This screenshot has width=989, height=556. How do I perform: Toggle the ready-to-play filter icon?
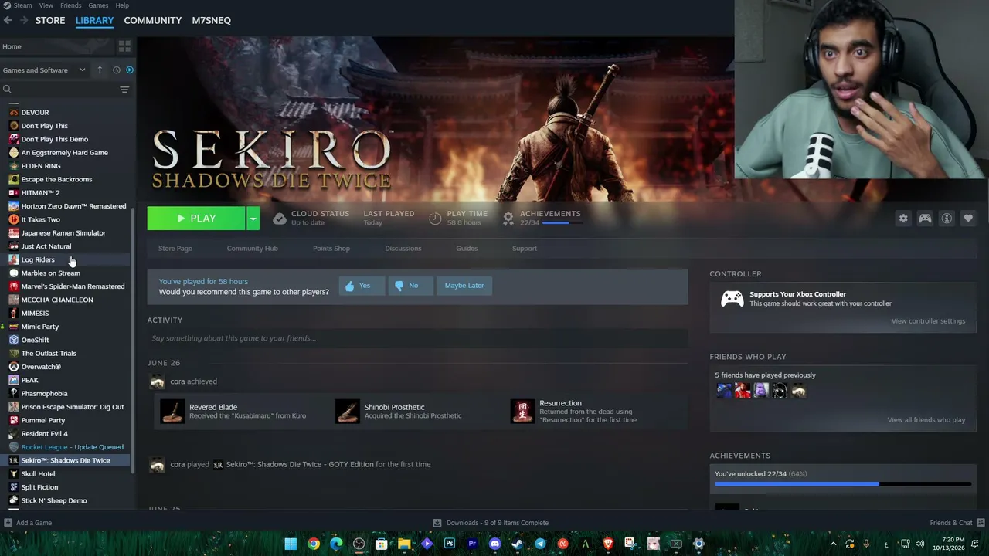(x=130, y=69)
